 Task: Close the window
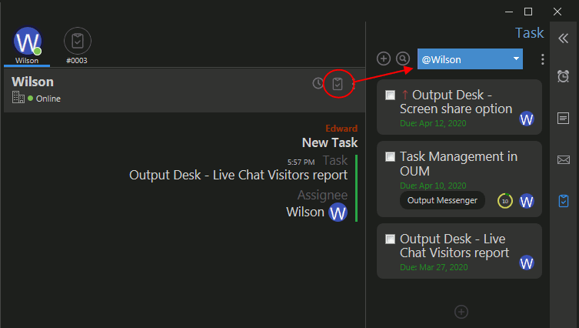557,12
